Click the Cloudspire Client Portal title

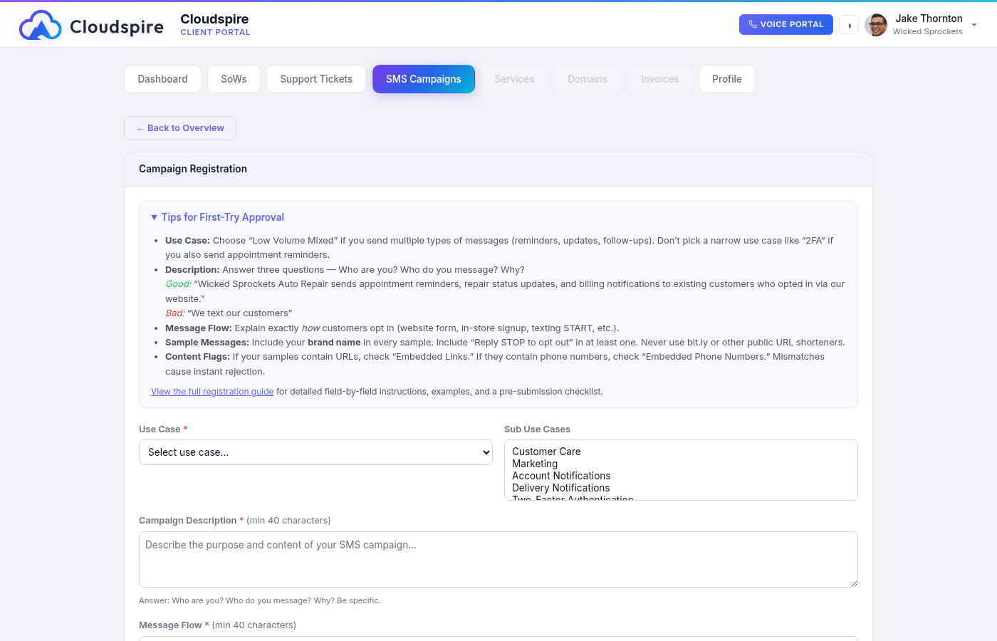[215, 24]
